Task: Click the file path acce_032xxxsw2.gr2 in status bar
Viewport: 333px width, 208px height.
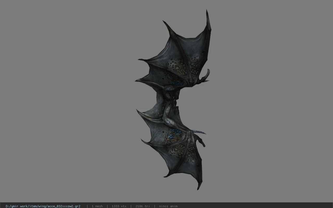Action: coord(43,206)
